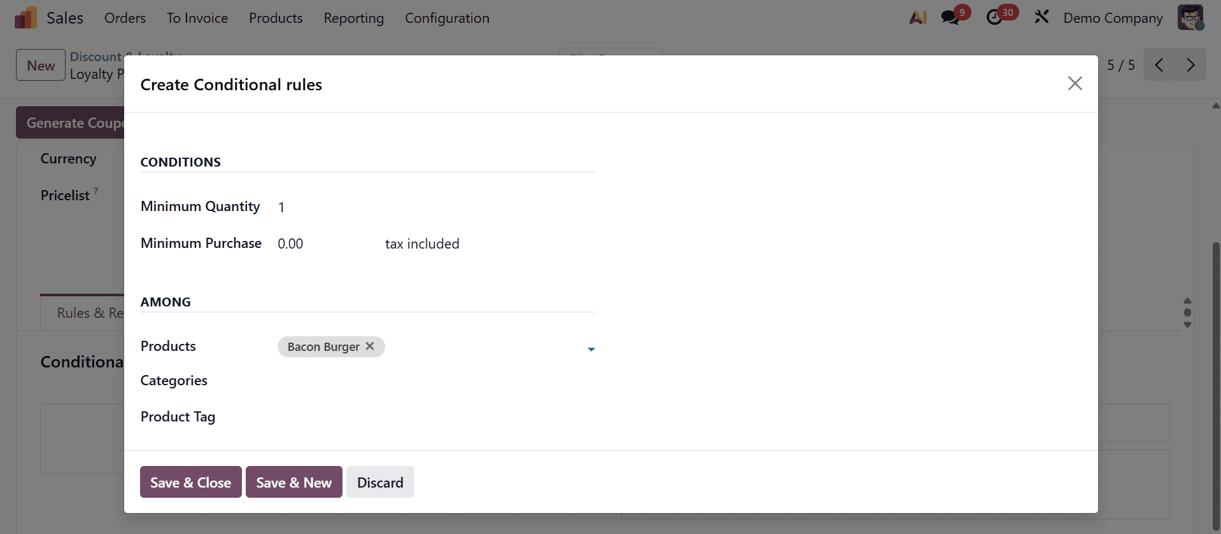Open the Configuration menu
Image resolution: width=1221 pixels, height=534 pixels.
point(447,18)
